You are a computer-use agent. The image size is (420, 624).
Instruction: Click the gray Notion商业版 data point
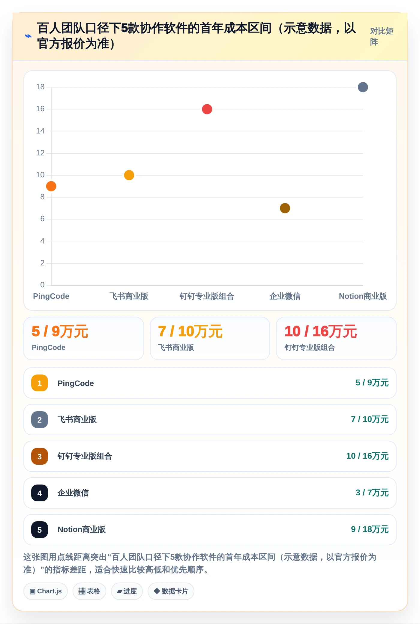(x=363, y=87)
